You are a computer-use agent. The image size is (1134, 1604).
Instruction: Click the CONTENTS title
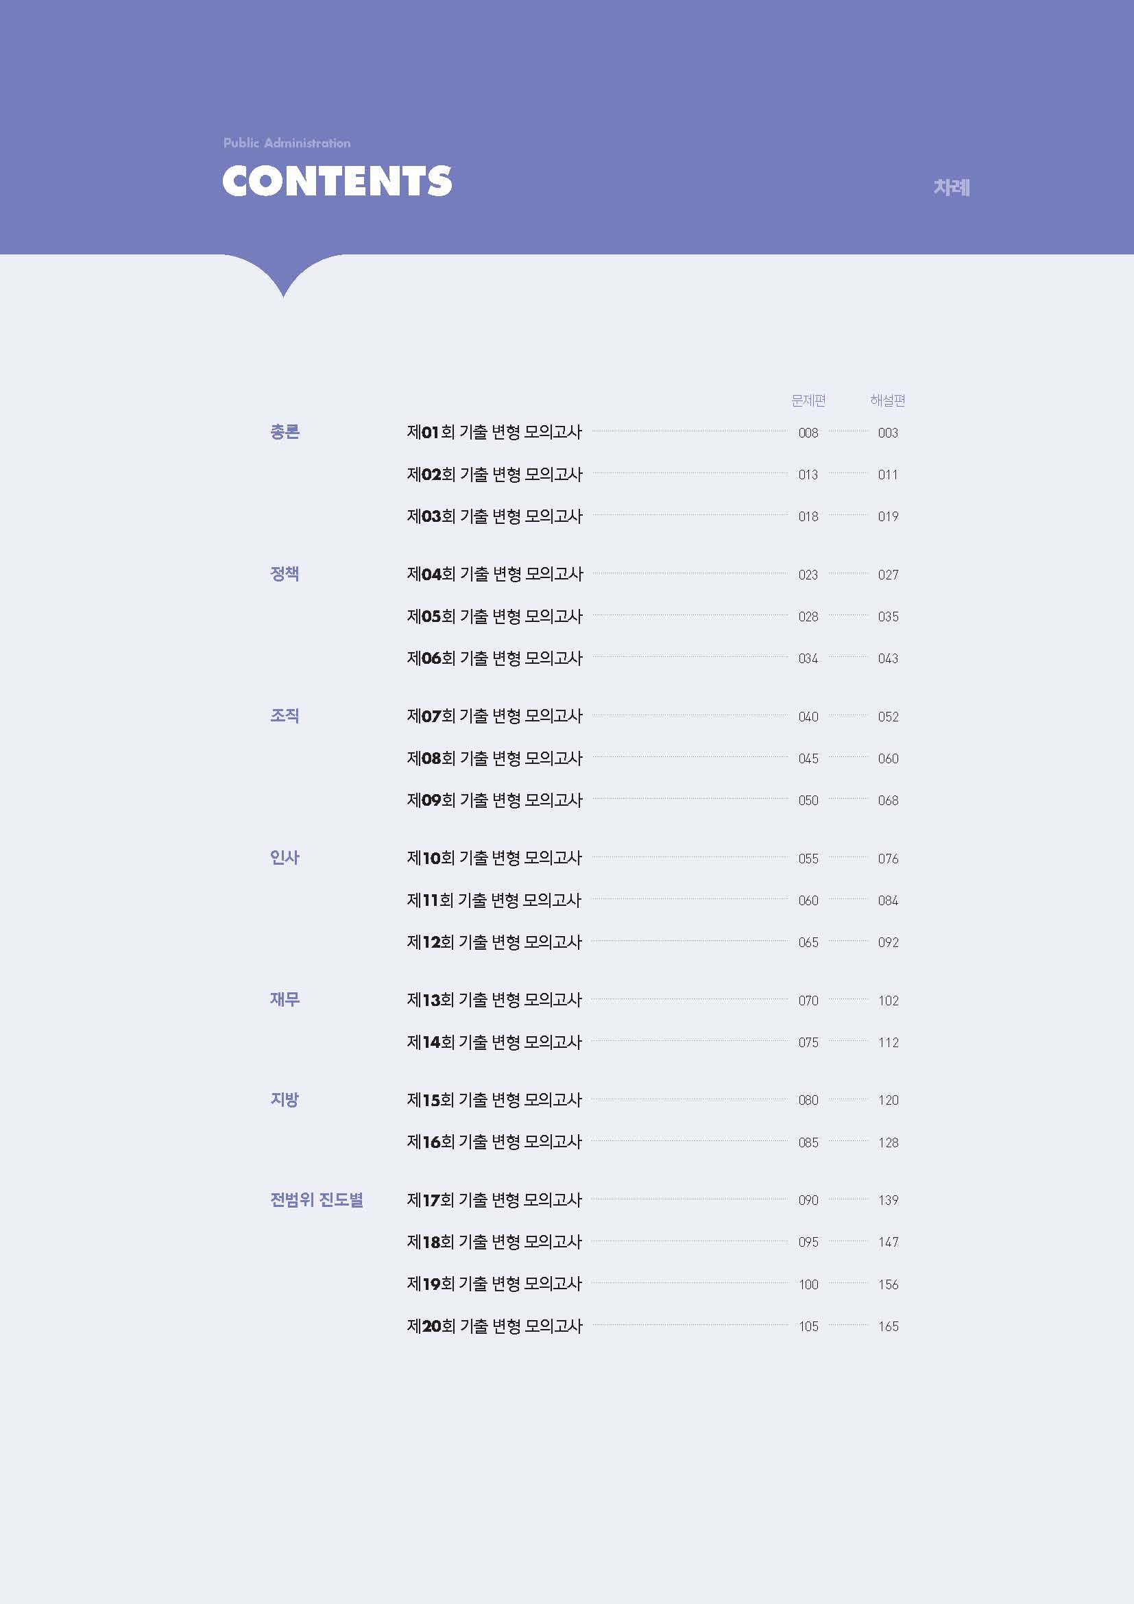(x=337, y=181)
